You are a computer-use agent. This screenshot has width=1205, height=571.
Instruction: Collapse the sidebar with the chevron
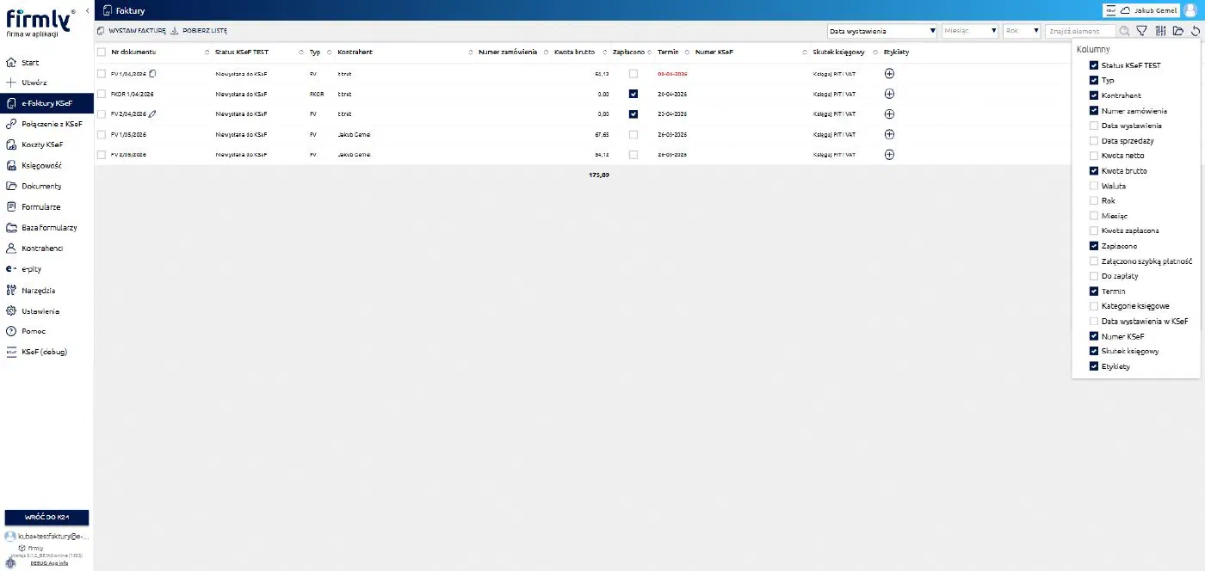pyautogui.click(x=87, y=10)
